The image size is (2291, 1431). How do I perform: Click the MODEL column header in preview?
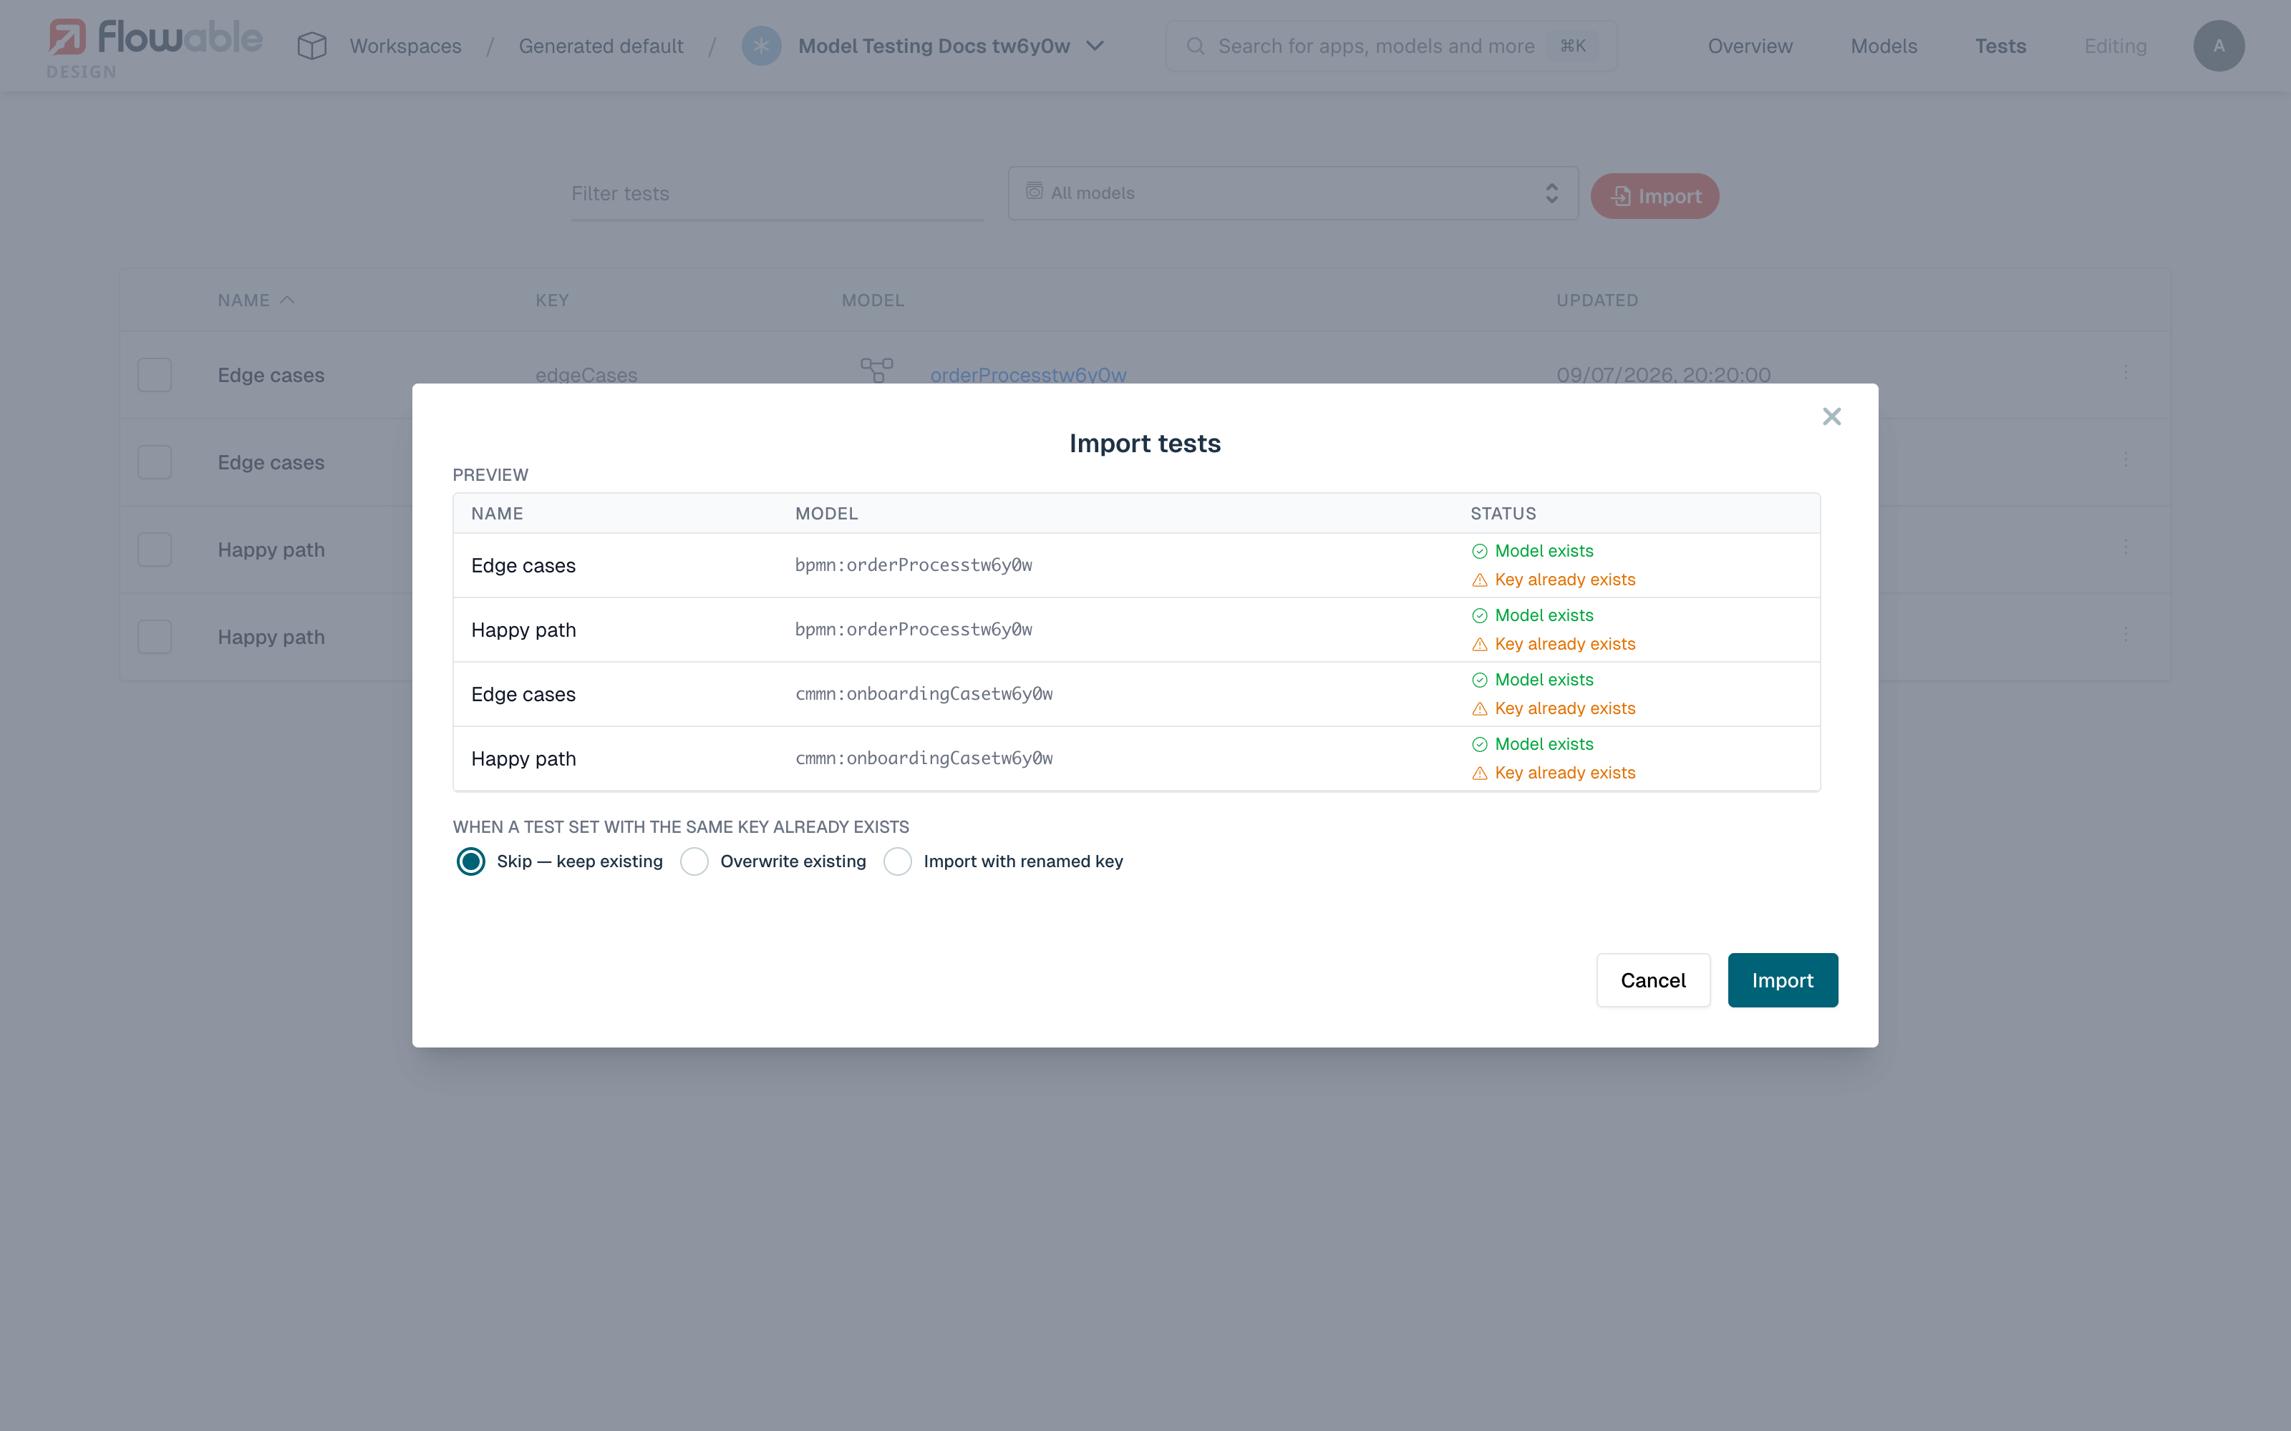[x=825, y=513]
